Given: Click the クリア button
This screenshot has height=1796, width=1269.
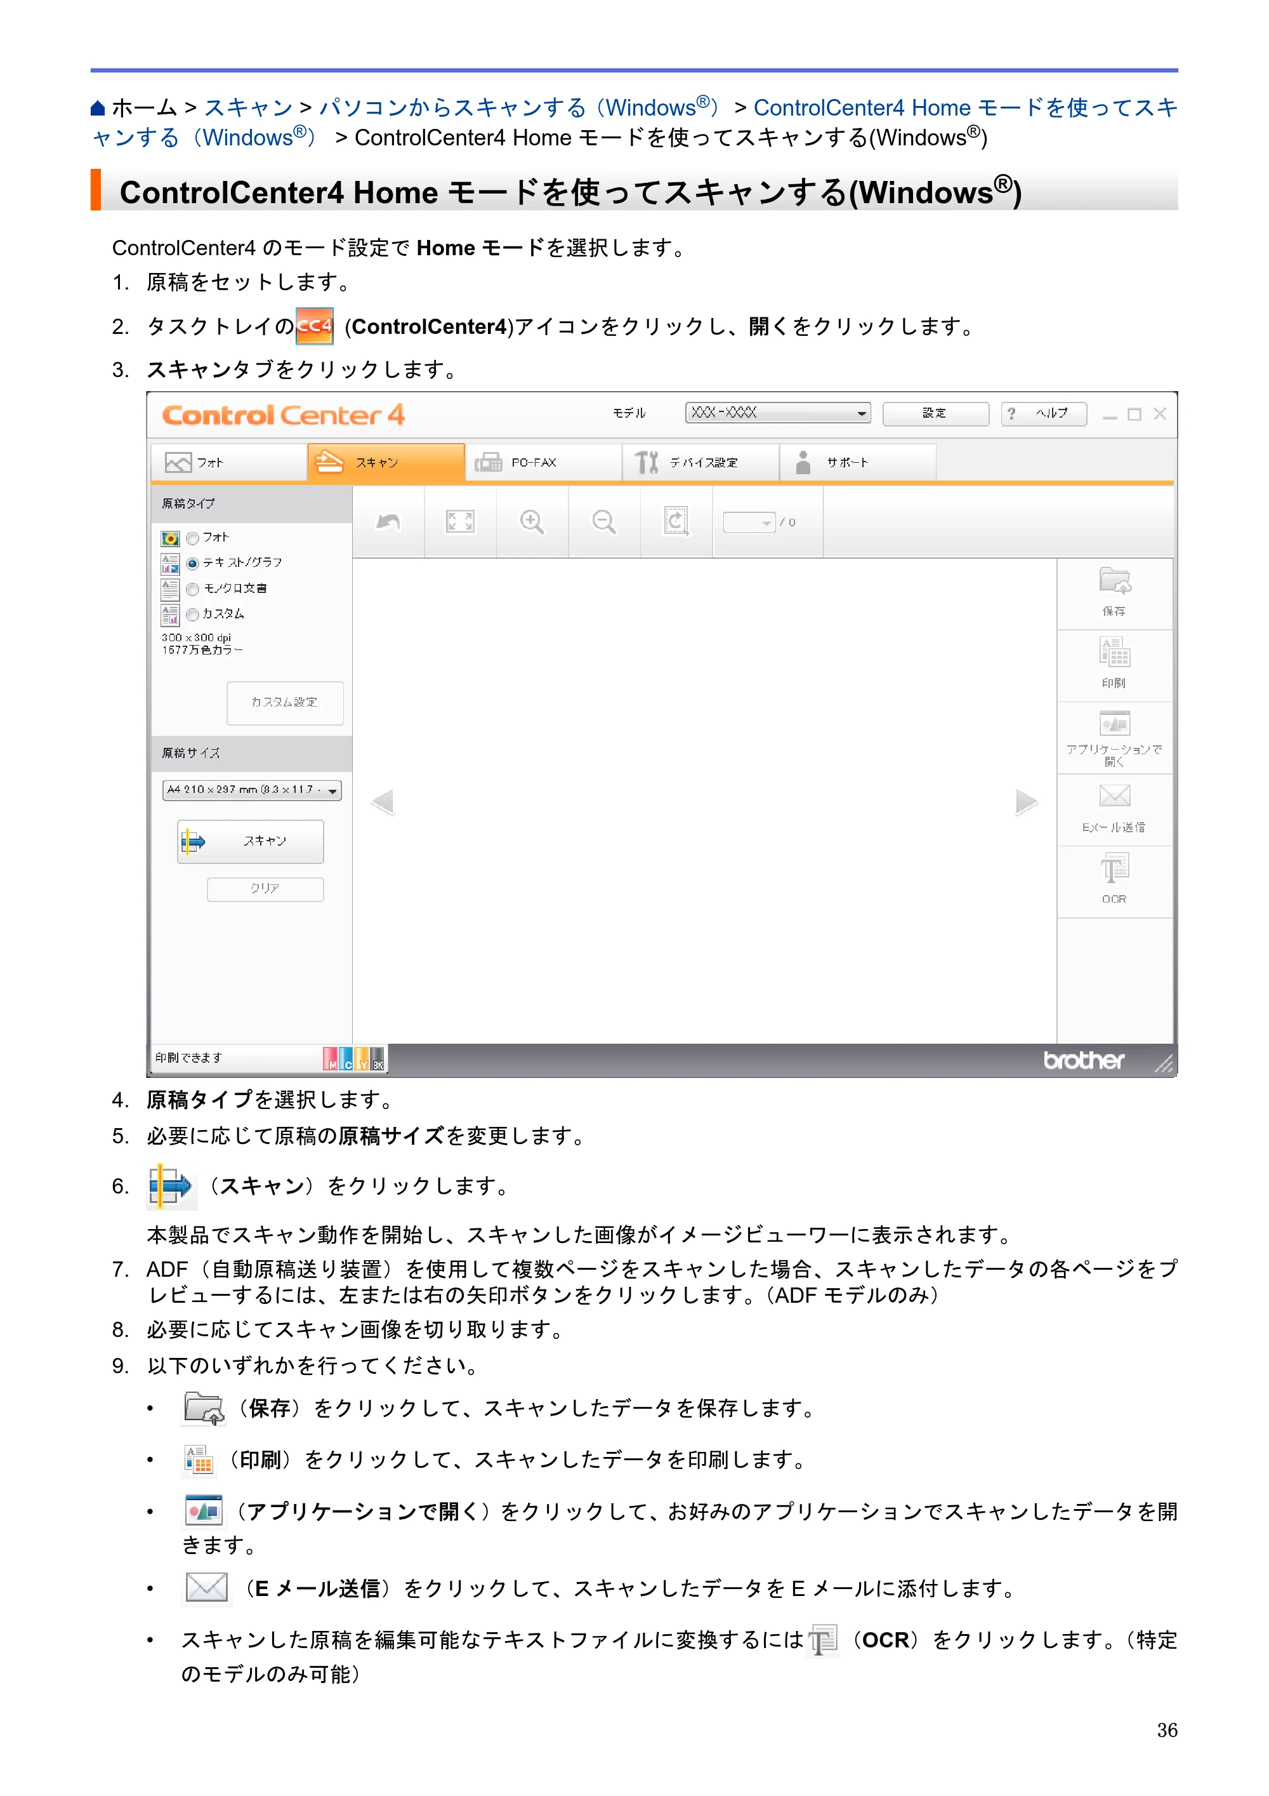Looking at the screenshot, I should pos(265,889).
